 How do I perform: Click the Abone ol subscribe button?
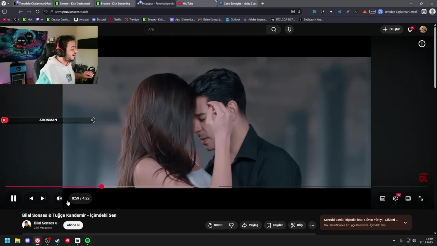click(73, 225)
